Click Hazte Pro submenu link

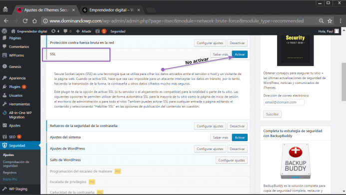(x=10, y=179)
